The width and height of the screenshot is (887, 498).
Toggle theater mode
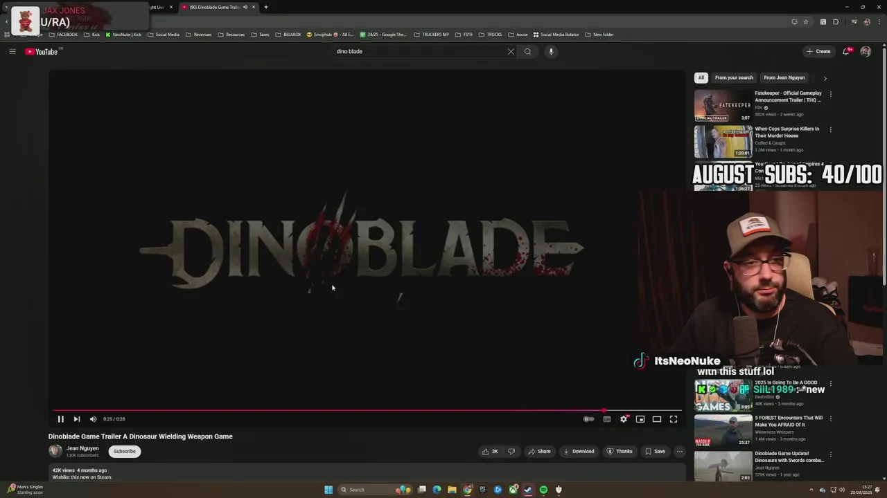pyautogui.click(x=657, y=419)
